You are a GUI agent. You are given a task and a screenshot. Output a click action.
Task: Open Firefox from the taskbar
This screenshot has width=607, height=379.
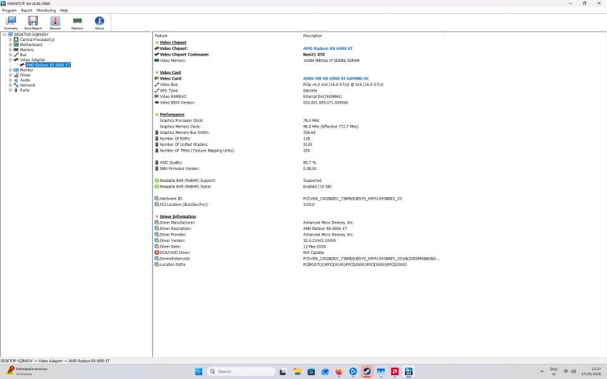339,371
